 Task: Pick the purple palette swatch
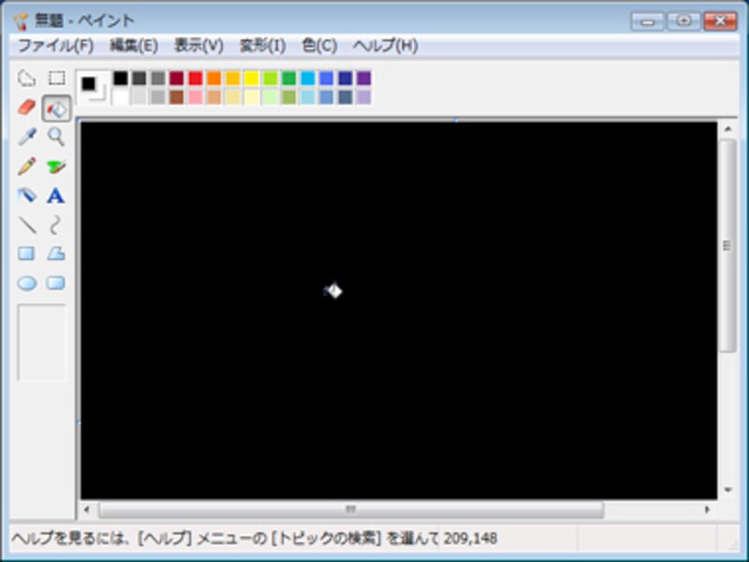[363, 78]
